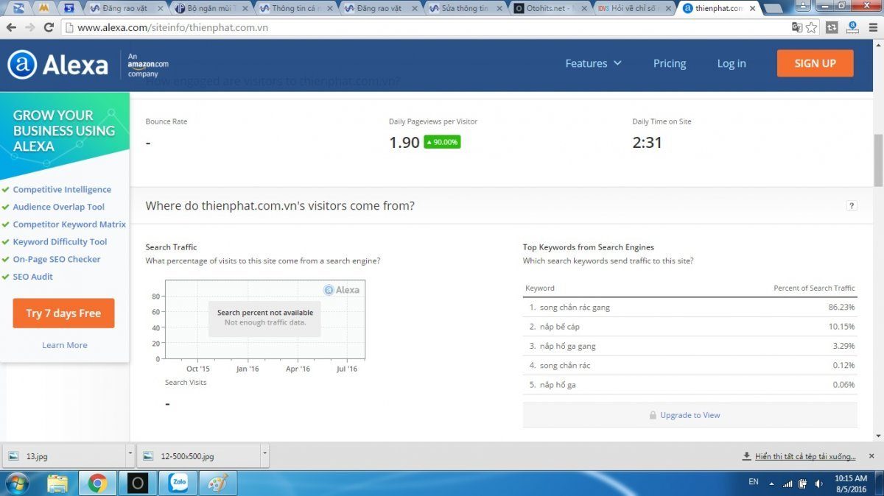Click the volume speaker tray icon
This screenshot has height=496, width=884.
click(818, 483)
